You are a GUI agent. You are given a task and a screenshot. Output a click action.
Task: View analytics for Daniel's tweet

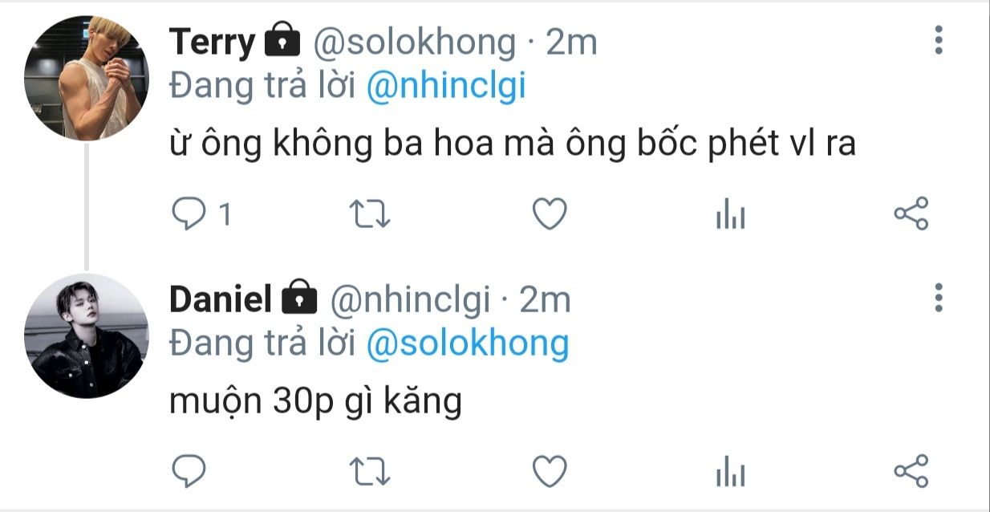730,473
